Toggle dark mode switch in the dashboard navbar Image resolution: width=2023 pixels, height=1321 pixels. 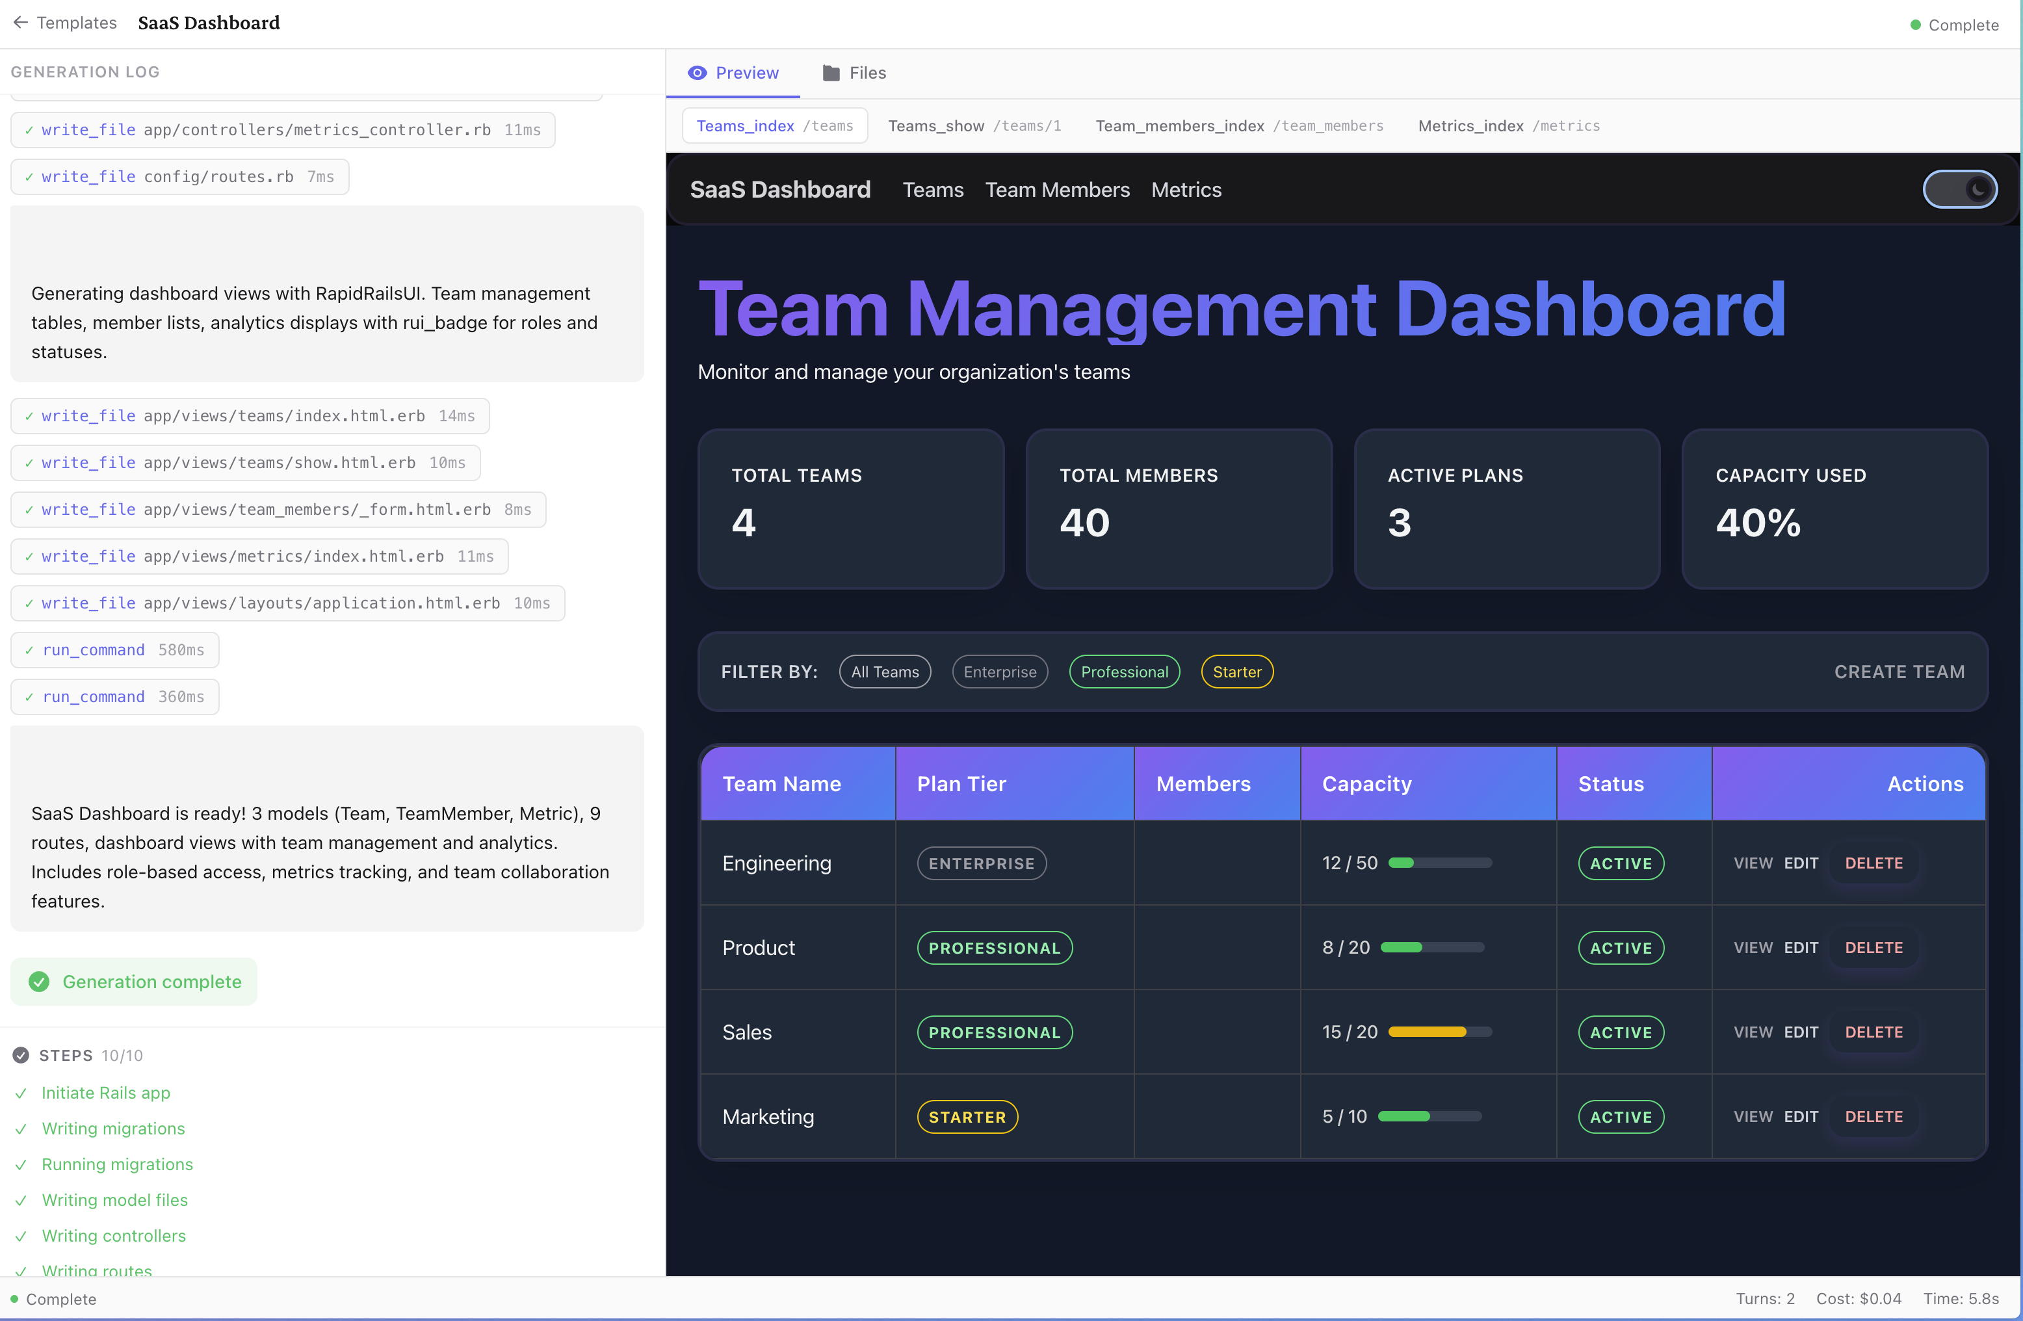1960,189
